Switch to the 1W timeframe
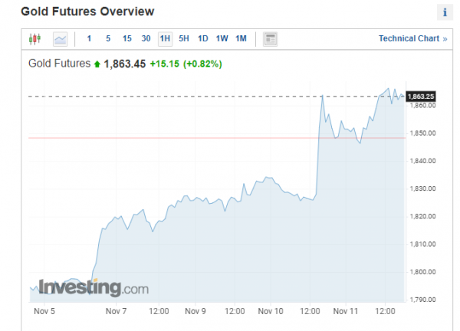Screen dimensions: 460x331 point(222,39)
